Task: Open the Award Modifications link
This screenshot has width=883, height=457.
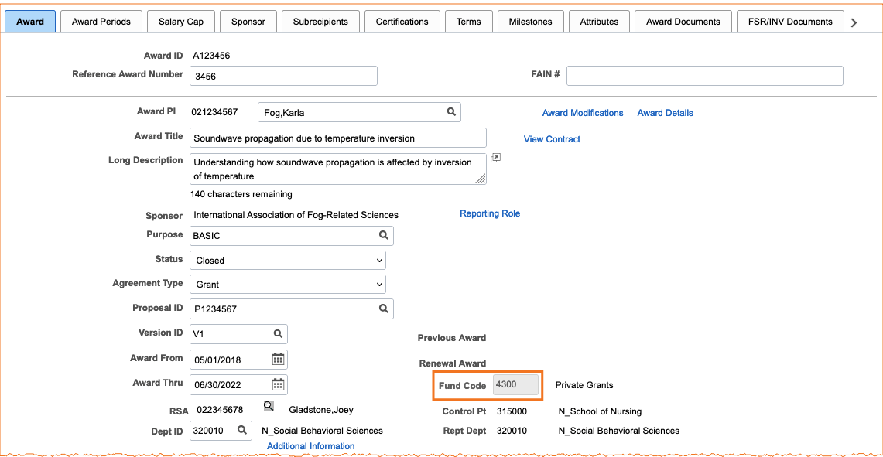Action: [583, 113]
